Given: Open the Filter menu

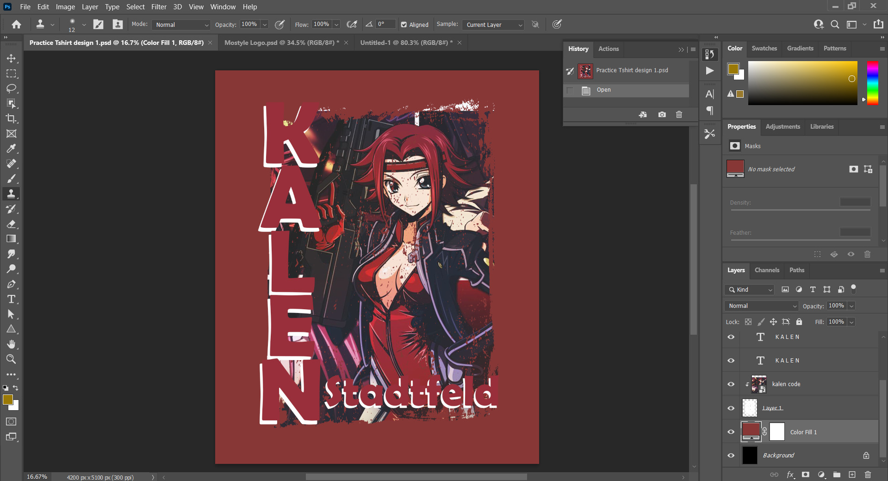Looking at the screenshot, I should click(x=159, y=7).
